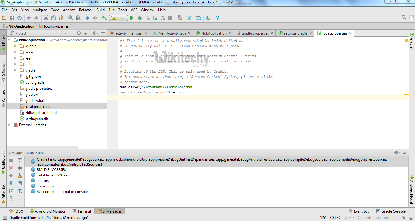This screenshot has width=415, height=221.
Task: Toggle the Gradle Console tool window
Action: click(391, 211)
